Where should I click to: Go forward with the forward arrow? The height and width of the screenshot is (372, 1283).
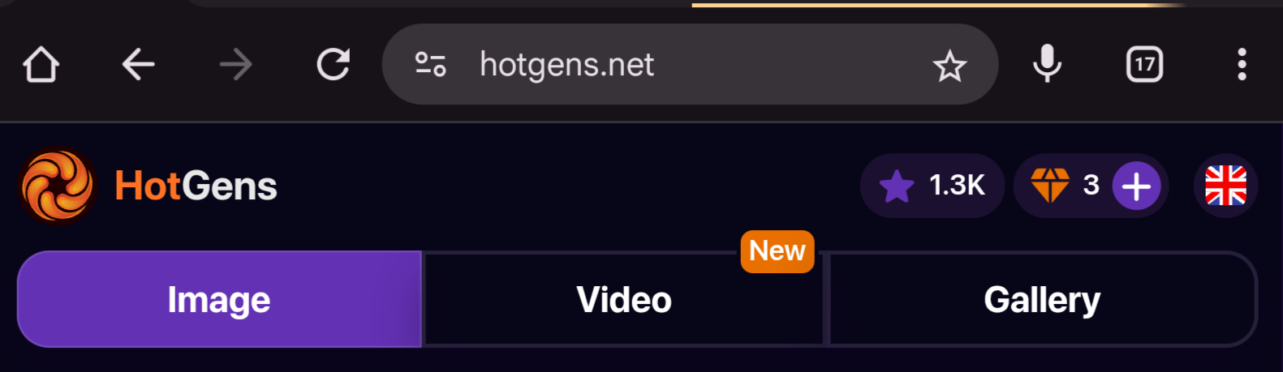(x=236, y=64)
